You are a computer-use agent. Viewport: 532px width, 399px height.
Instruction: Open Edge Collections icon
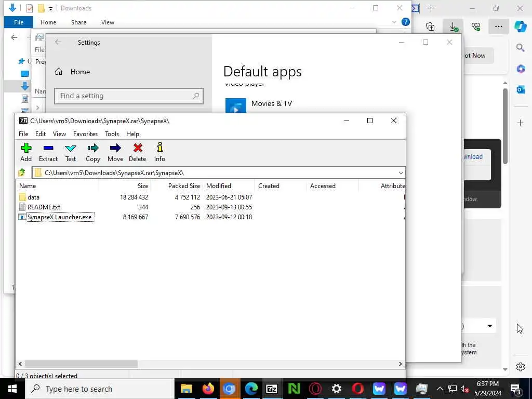430,27
